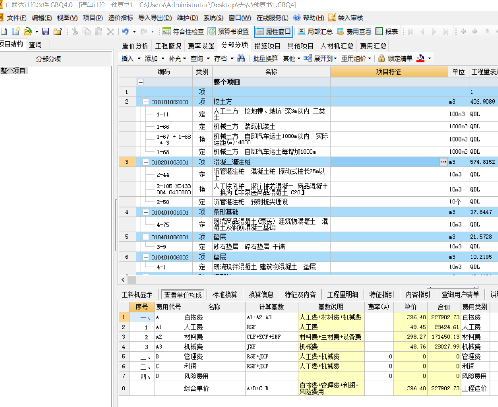Switch to 人材机汇总 tab

(x=337, y=46)
